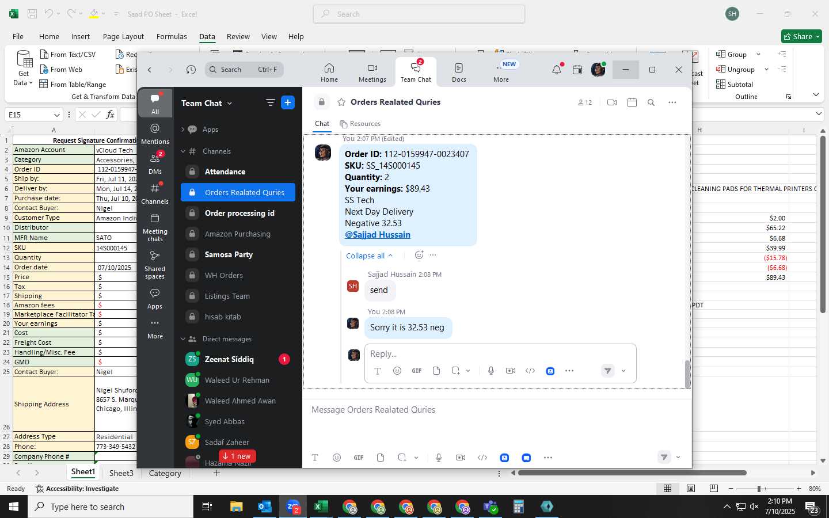The image size is (829, 518).
Task: Start a video meeting from channel header
Action: 612,102
